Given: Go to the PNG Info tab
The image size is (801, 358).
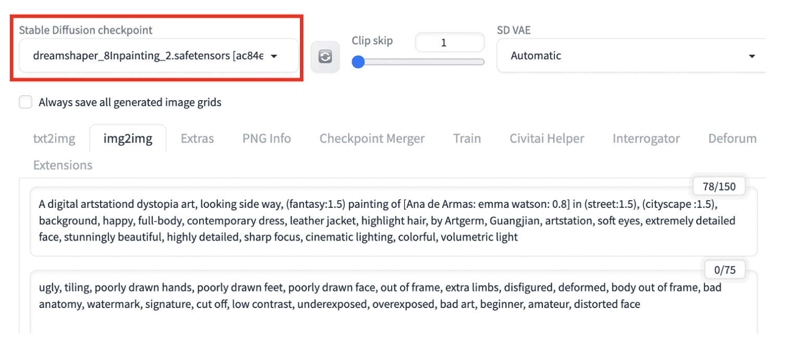Looking at the screenshot, I should [266, 138].
